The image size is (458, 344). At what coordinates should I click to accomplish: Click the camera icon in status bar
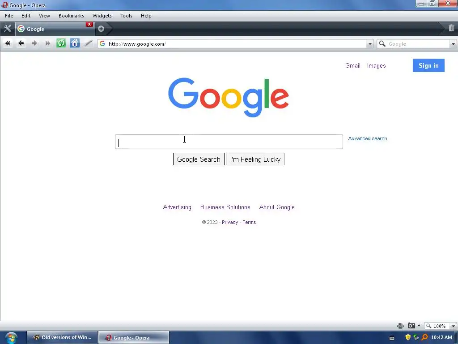tap(411, 326)
